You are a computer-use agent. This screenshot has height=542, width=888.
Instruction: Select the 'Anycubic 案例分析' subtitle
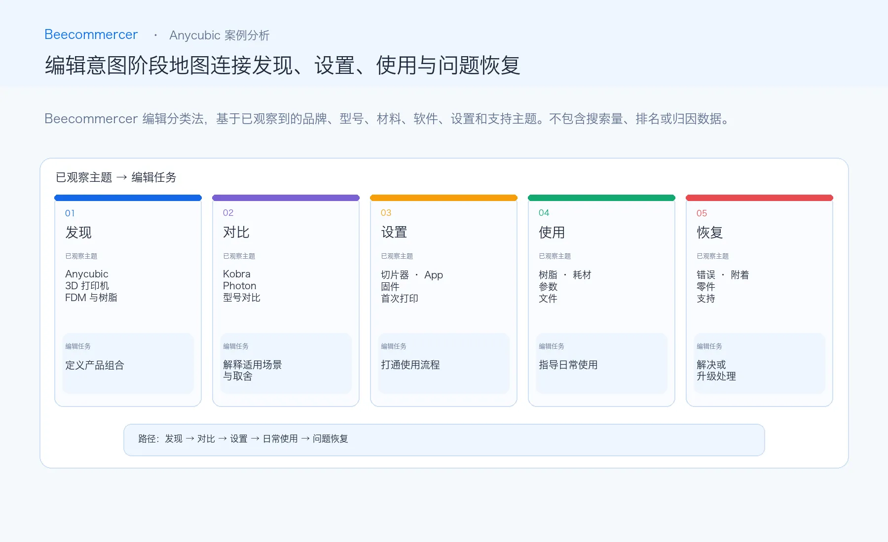[220, 35]
